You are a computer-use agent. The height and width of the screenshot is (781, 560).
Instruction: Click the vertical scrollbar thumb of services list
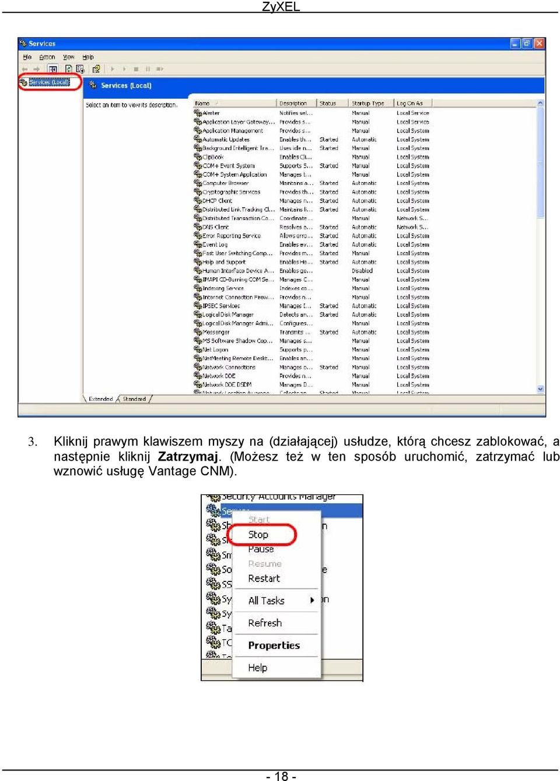[x=540, y=162]
